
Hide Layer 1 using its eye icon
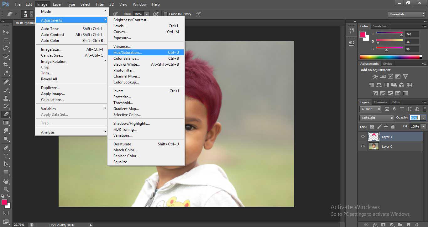363,137
